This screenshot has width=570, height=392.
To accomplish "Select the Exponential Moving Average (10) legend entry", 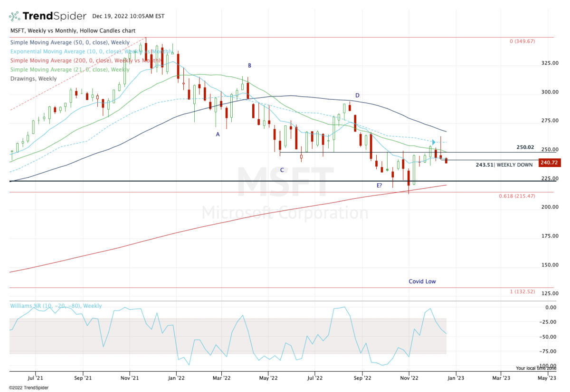I will 91,51.
